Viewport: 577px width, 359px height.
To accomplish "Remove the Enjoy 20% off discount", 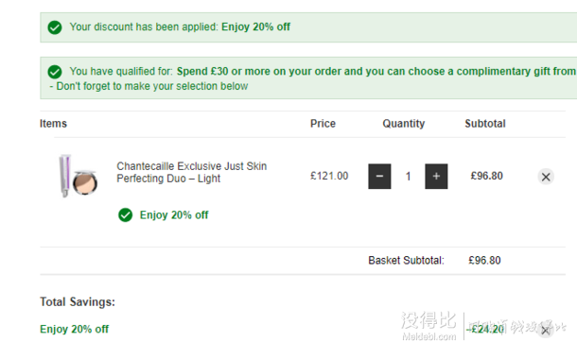I will (x=546, y=331).
